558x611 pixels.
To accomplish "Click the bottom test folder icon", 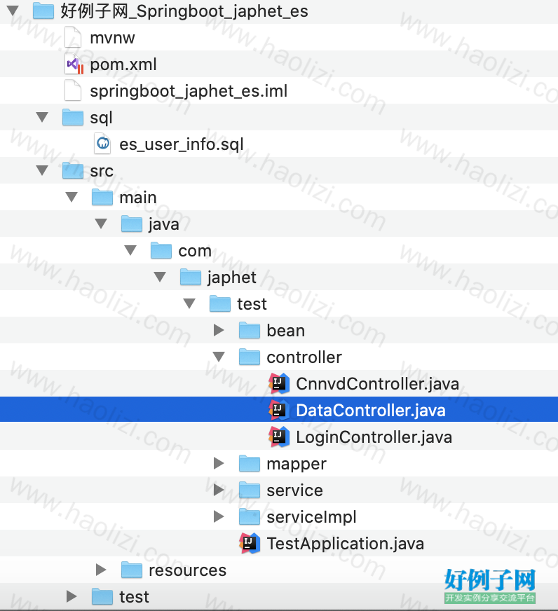I will pos(102,596).
